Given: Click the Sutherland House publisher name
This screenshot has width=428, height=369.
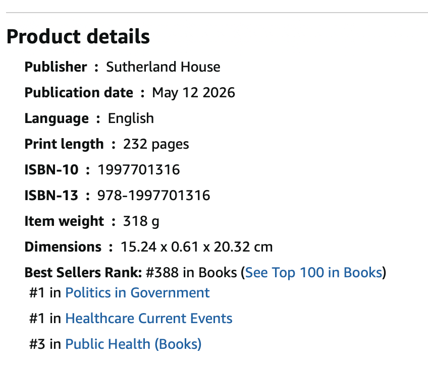Looking at the screenshot, I should tap(163, 67).
